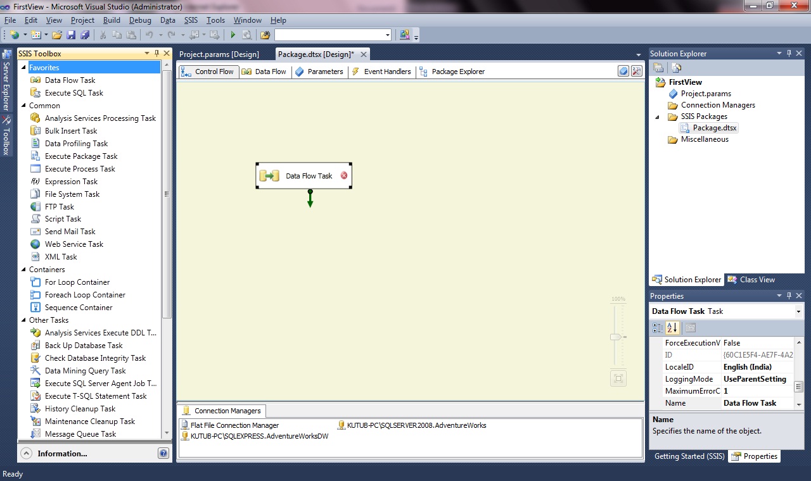Click the help icon in Information bar
811x481 pixels.
[163, 453]
